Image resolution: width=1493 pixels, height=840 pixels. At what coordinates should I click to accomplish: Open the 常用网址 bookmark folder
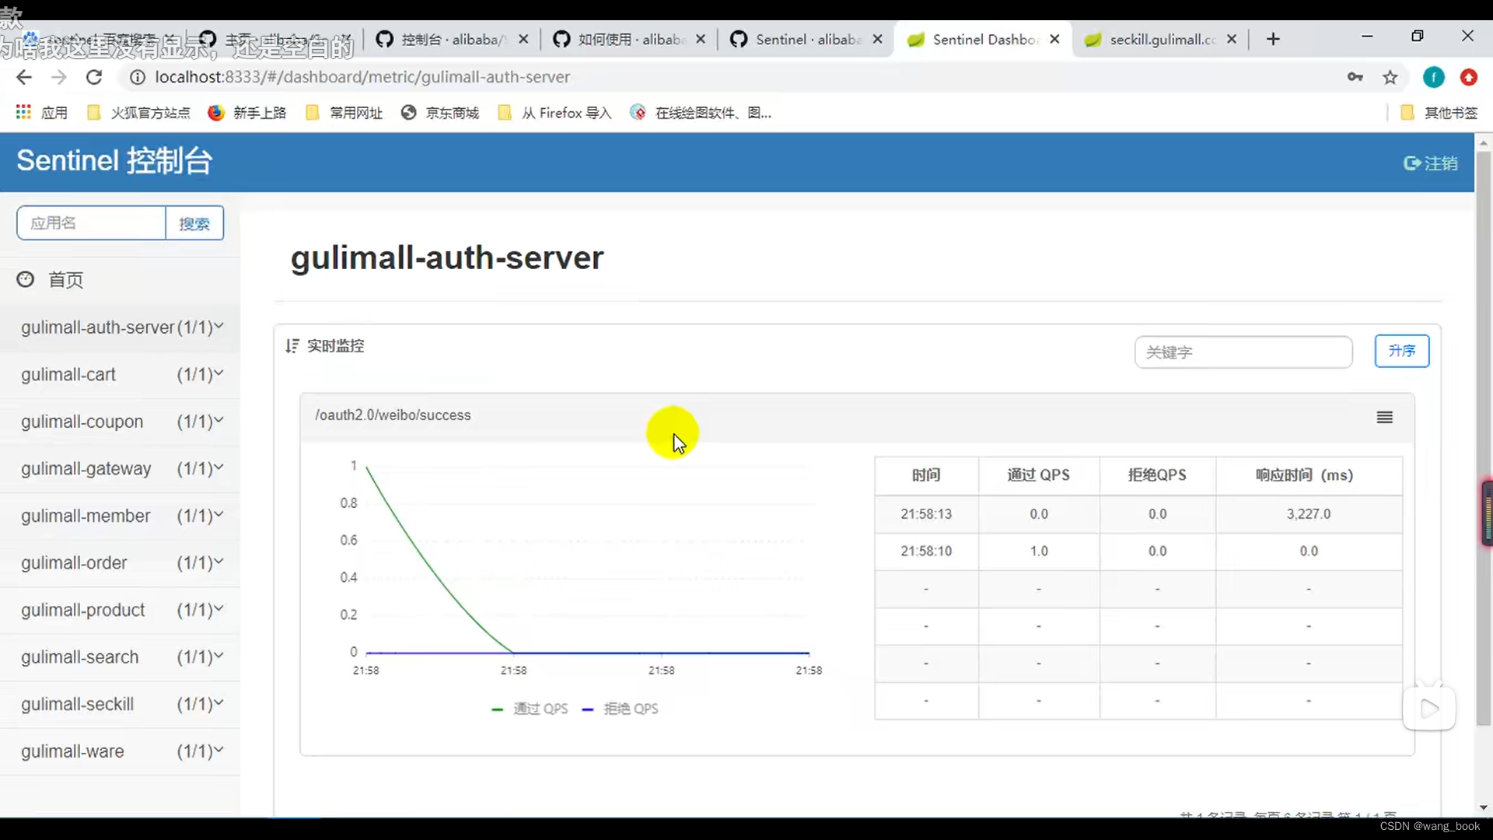(x=345, y=113)
